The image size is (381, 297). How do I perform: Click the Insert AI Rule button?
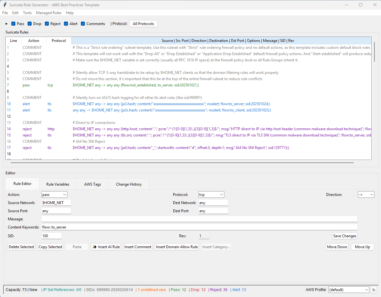(x=106, y=247)
